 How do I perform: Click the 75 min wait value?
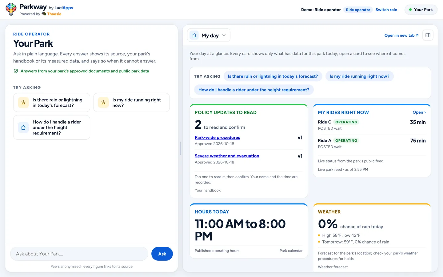[418, 141]
